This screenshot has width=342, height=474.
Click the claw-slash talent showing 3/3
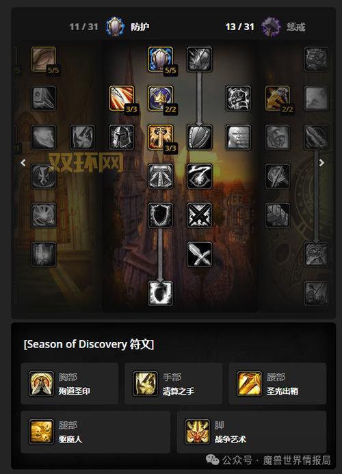(122, 98)
